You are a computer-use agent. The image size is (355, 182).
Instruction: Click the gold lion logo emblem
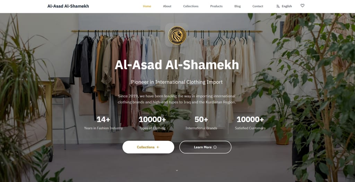tap(177, 35)
